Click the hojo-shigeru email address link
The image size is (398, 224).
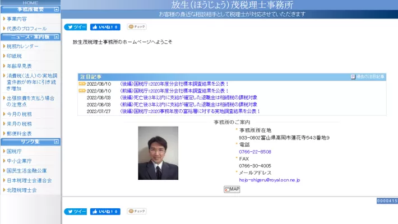pos(269,180)
